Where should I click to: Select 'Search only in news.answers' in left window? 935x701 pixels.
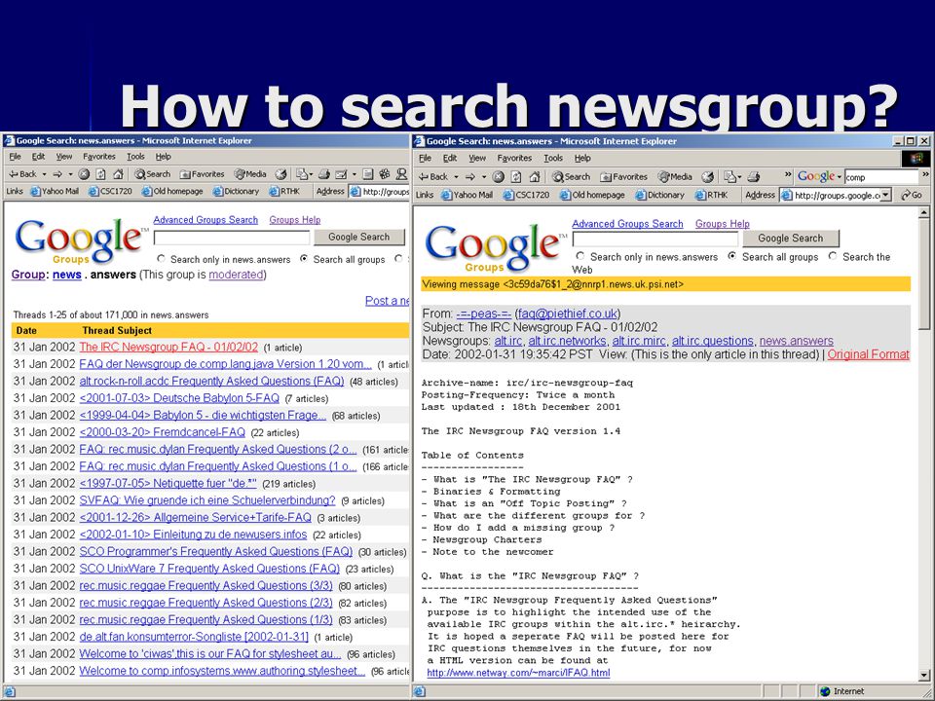(x=161, y=259)
